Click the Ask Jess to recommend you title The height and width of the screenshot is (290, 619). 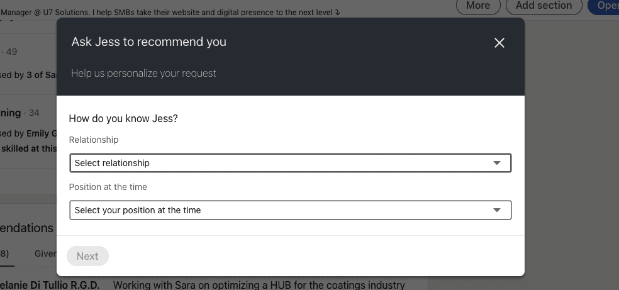[149, 42]
